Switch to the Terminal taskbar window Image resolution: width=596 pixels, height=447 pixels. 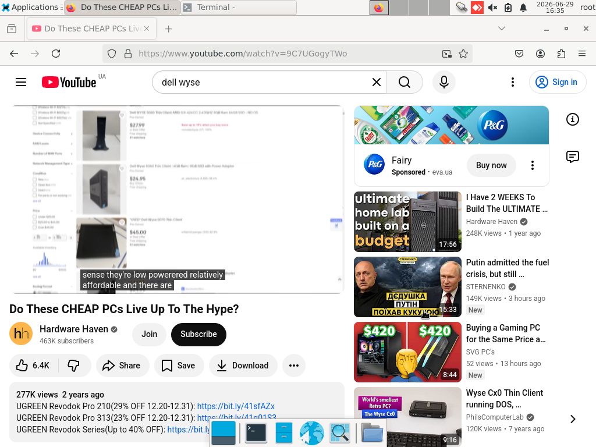(239, 7)
